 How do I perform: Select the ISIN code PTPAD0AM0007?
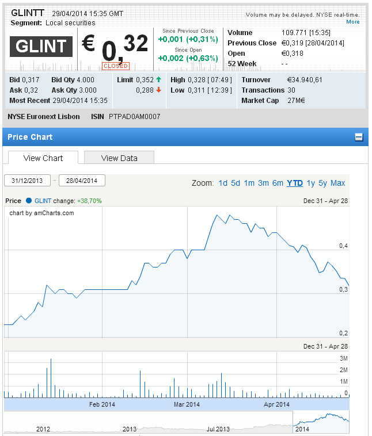coord(135,117)
